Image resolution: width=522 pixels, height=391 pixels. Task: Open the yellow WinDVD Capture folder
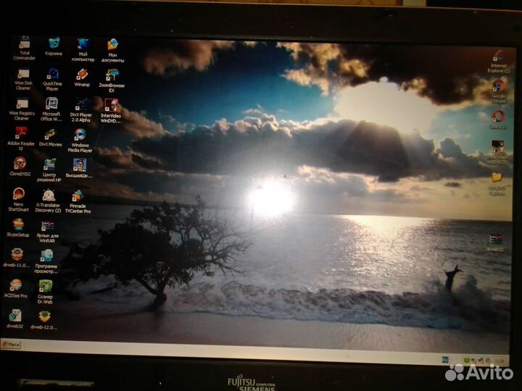click(497, 184)
